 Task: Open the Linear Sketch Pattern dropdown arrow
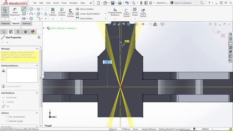[x=106, y=14]
